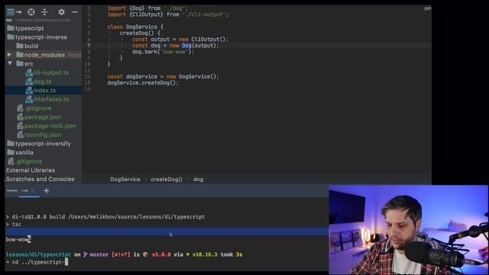This screenshot has width=489, height=275.
Task: Click 'master' branch name in terminal prompt
Action: pyautogui.click(x=99, y=254)
